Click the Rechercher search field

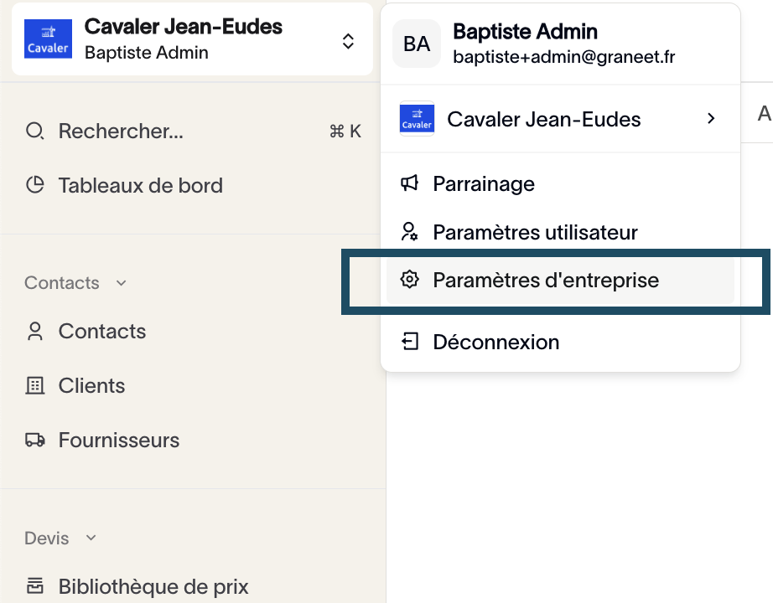tap(121, 131)
